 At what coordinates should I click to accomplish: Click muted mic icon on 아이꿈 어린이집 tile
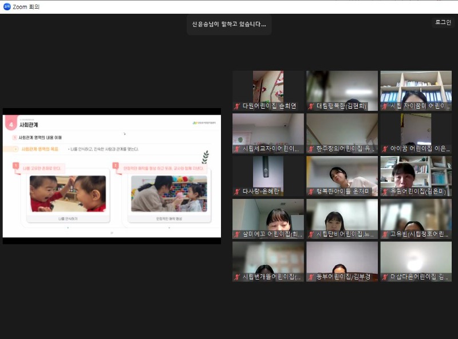coord(385,149)
